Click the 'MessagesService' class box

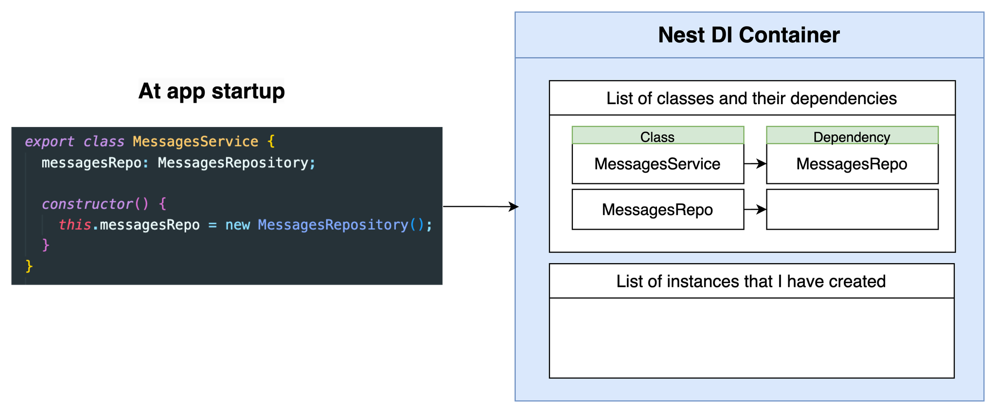click(658, 164)
